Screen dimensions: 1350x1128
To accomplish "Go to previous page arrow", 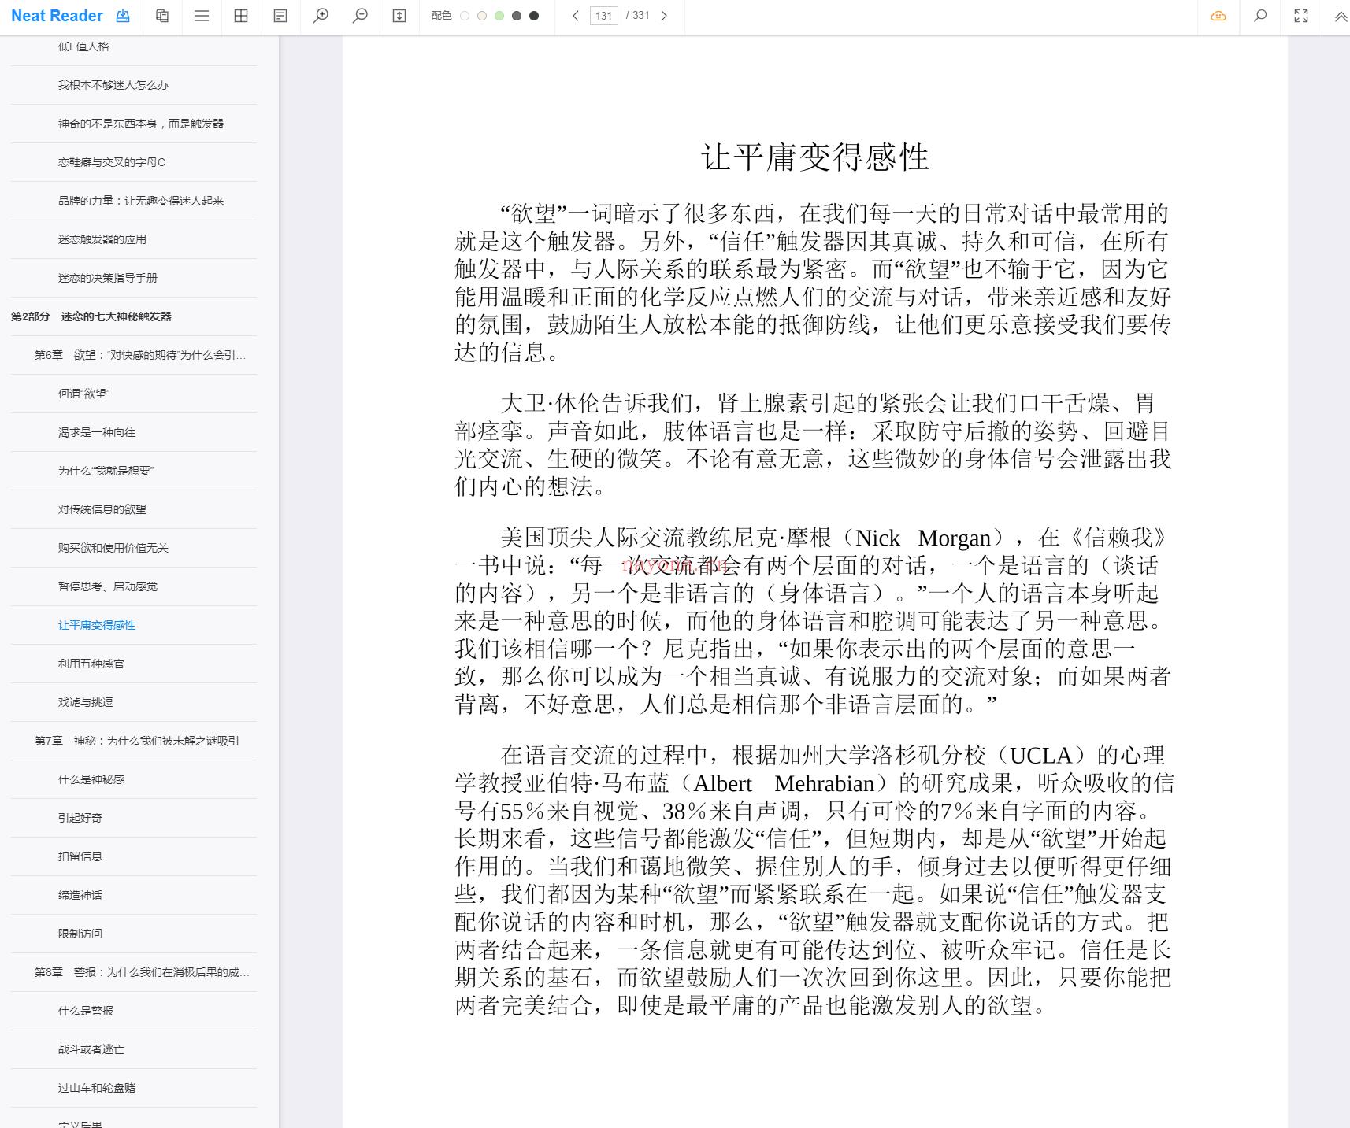I will 576,16.
